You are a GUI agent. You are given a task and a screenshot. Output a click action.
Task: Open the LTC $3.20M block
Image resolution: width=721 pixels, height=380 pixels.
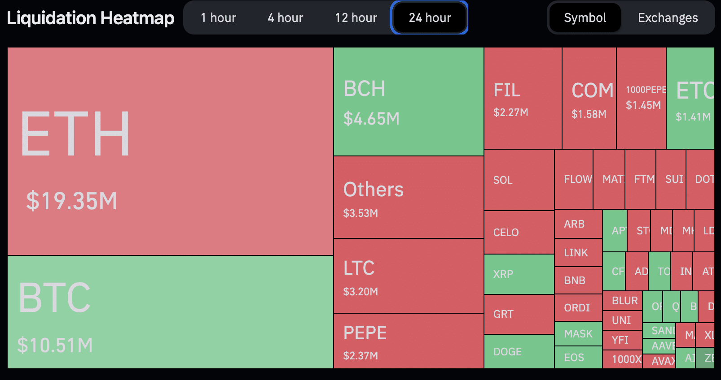tap(409, 276)
